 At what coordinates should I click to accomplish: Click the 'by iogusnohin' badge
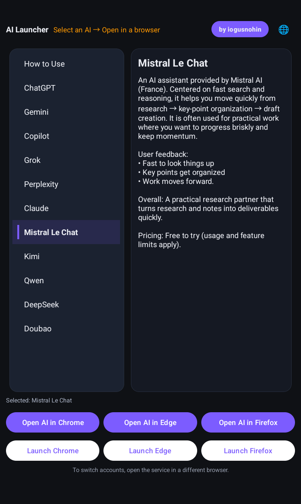coord(240,29)
